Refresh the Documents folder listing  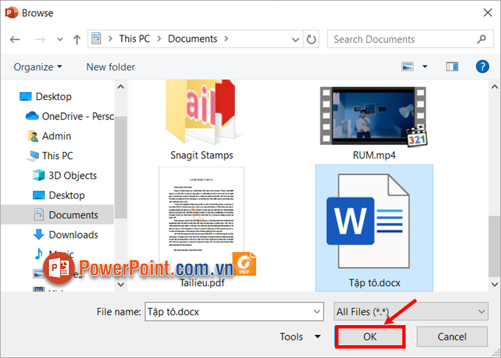pos(311,40)
